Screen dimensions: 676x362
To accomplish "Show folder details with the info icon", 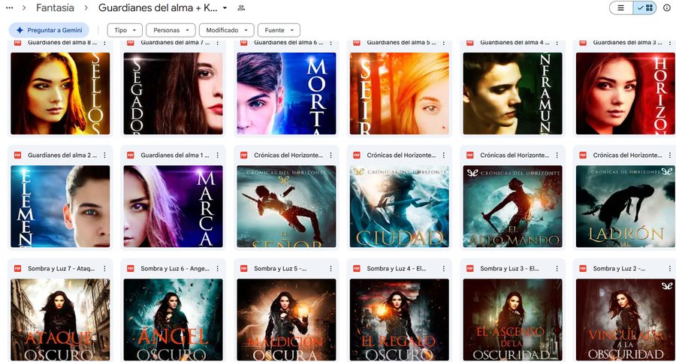I will tap(666, 8).
